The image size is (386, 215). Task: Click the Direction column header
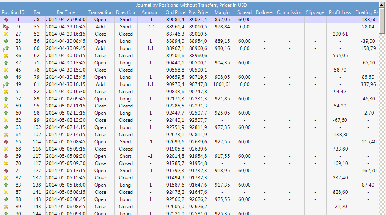click(126, 12)
